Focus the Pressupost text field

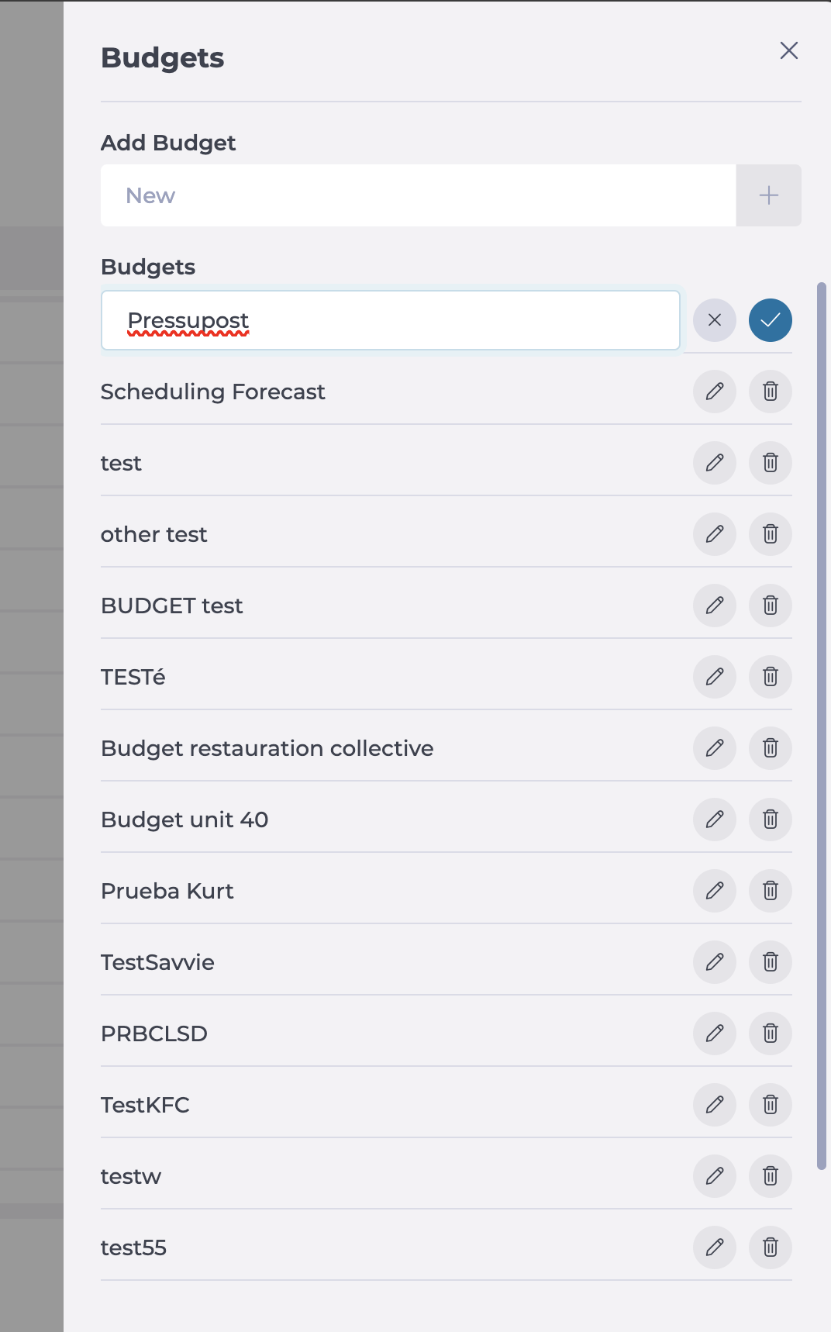tap(391, 320)
